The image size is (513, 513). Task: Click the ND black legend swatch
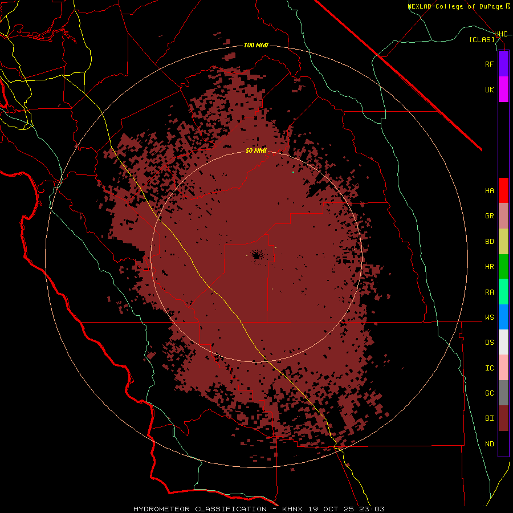503,443
